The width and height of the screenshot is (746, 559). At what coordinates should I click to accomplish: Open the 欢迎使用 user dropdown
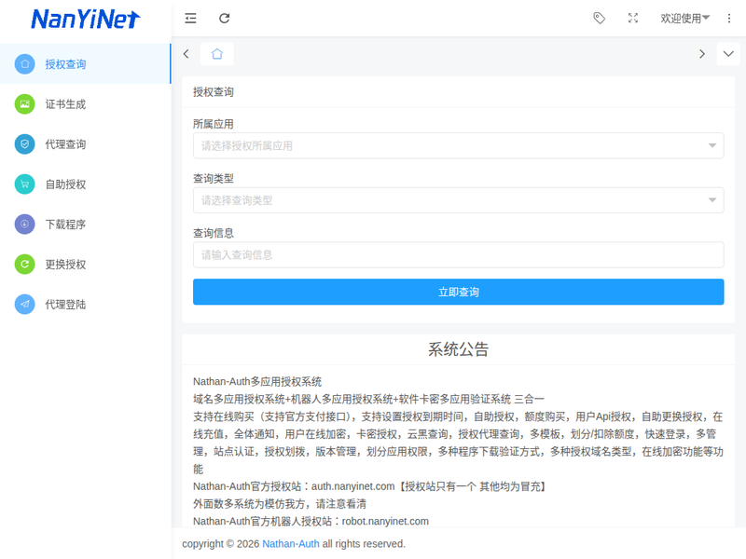tap(684, 18)
